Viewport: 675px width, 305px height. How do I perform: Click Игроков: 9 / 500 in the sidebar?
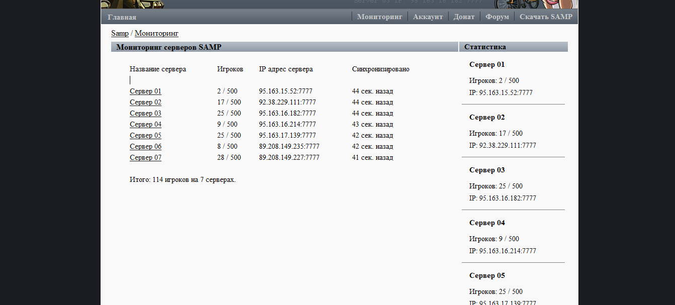click(494, 239)
